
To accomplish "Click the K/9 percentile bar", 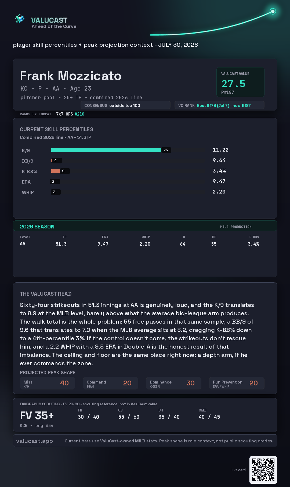I will (x=111, y=150).
